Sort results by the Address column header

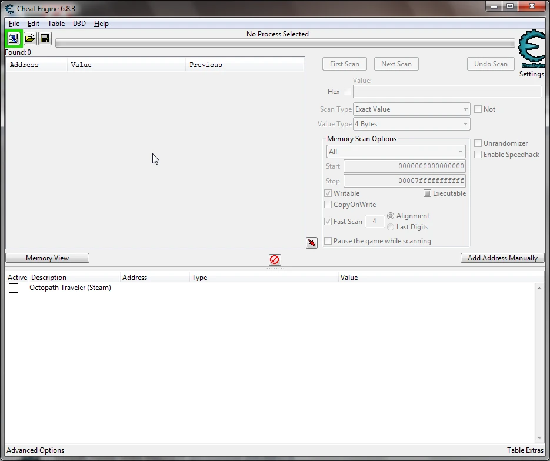coord(36,65)
